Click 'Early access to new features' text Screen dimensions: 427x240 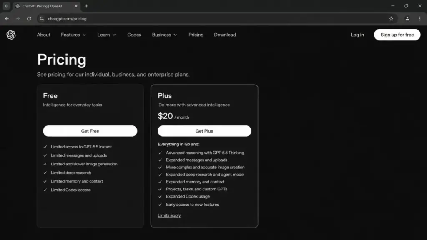click(x=193, y=205)
